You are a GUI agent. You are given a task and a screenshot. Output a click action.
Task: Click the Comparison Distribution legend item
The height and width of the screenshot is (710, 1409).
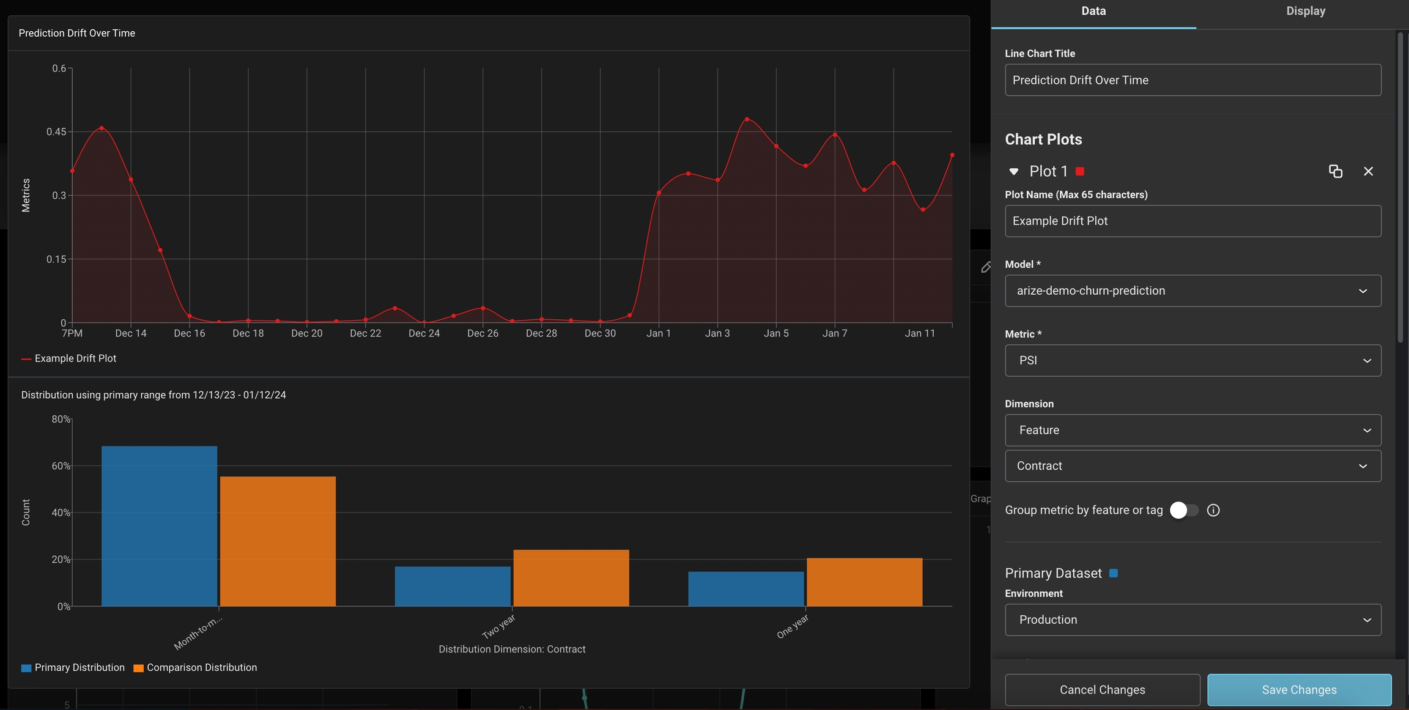pos(201,668)
